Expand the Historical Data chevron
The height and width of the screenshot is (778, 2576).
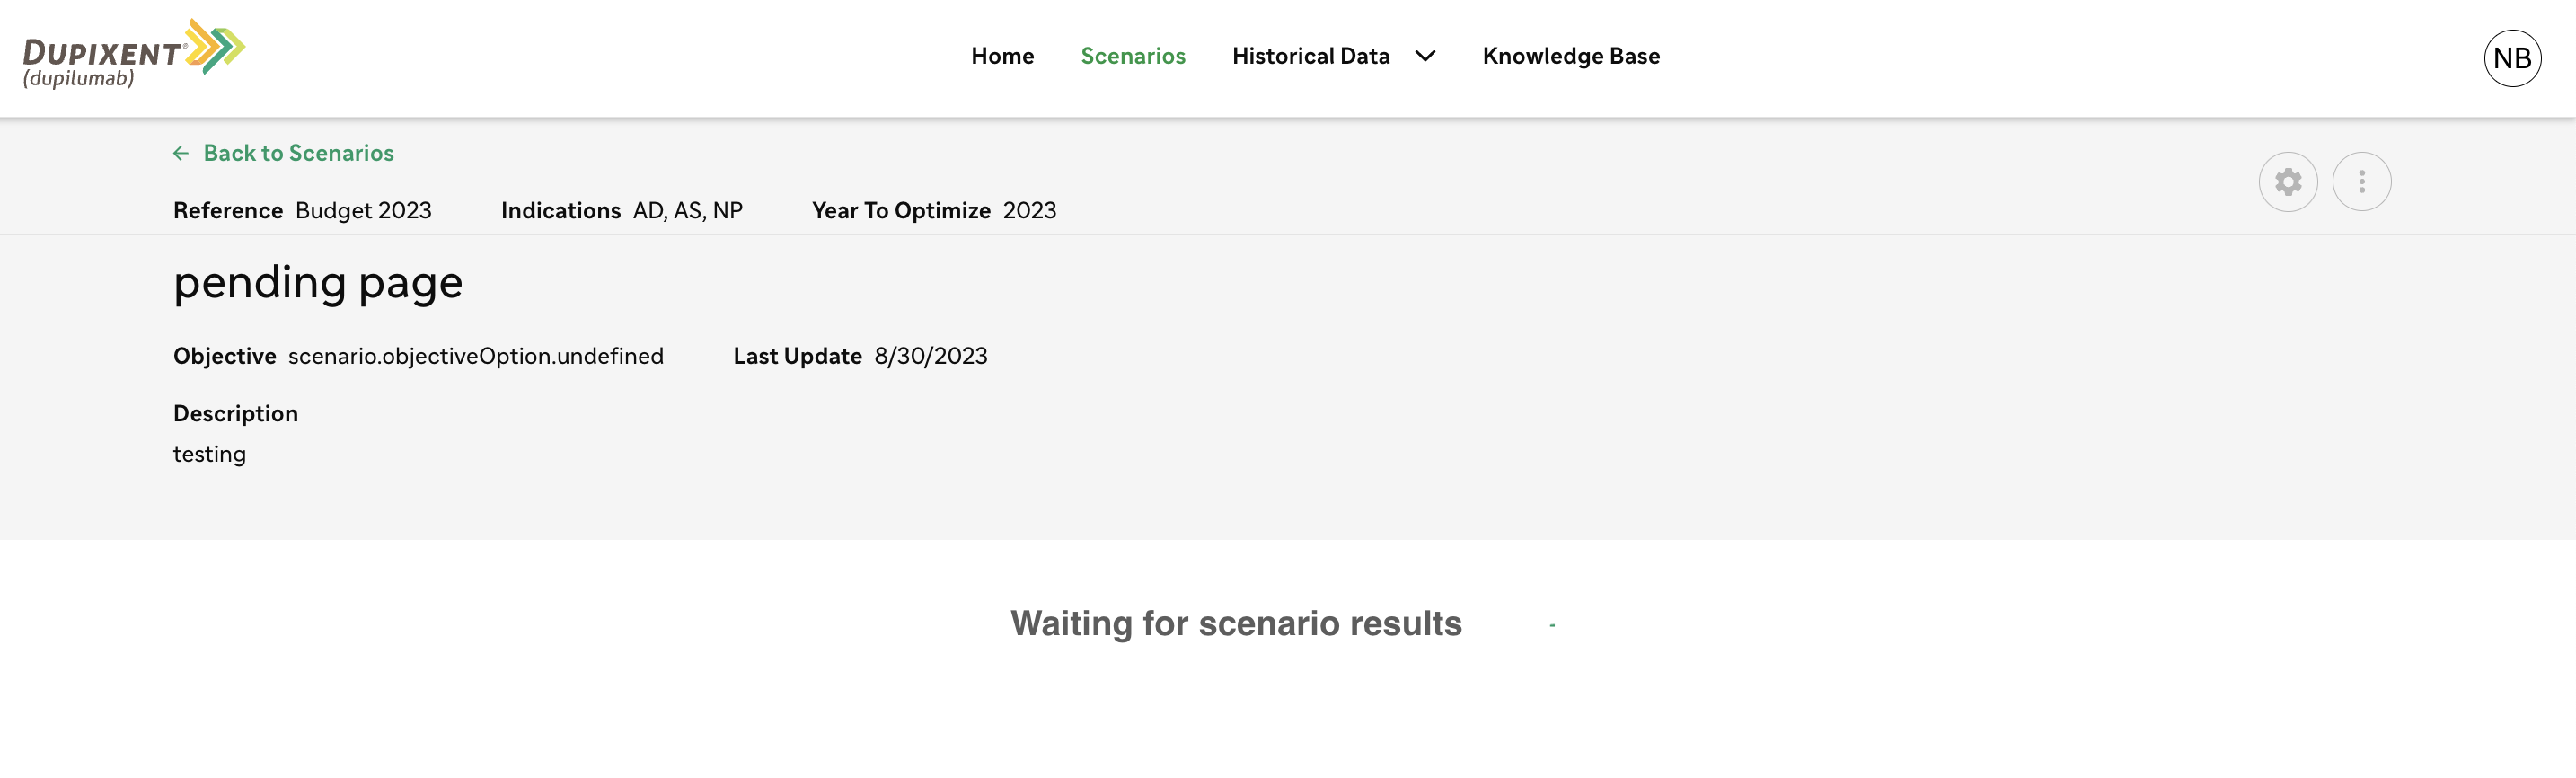[1425, 56]
